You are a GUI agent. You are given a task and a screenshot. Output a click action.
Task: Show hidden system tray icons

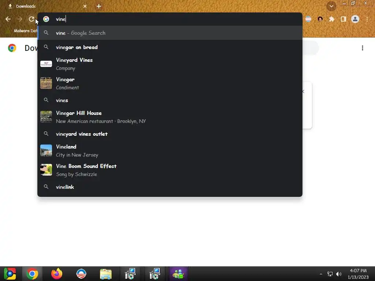coord(321,274)
